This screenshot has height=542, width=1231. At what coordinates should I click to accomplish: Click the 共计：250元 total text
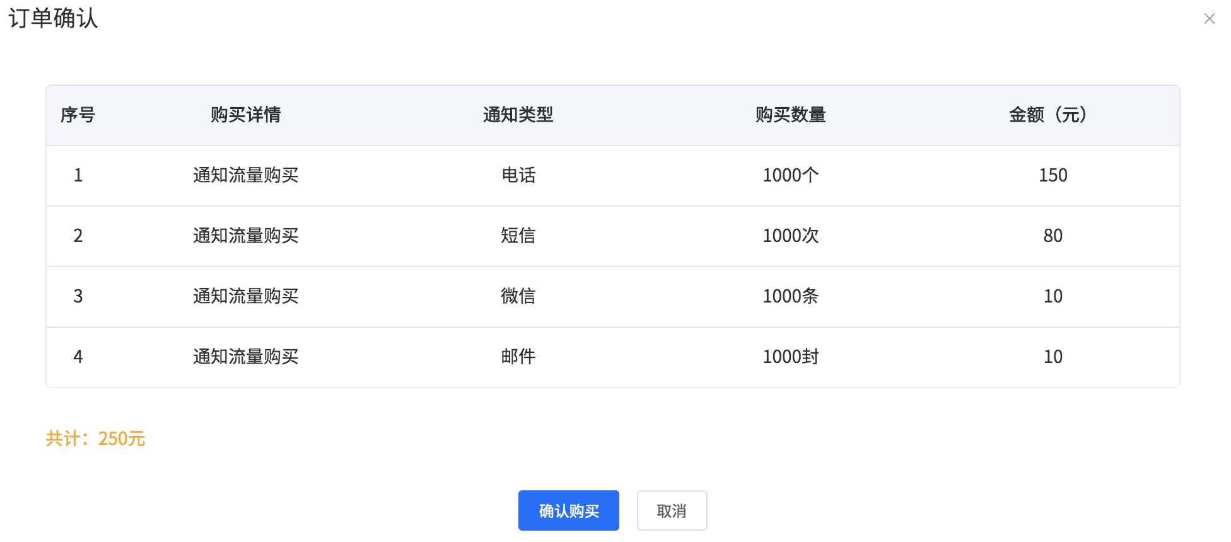pyautogui.click(x=95, y=439)
